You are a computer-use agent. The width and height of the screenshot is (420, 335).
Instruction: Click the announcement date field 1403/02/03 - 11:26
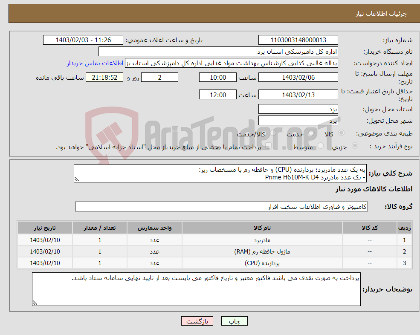83,40
